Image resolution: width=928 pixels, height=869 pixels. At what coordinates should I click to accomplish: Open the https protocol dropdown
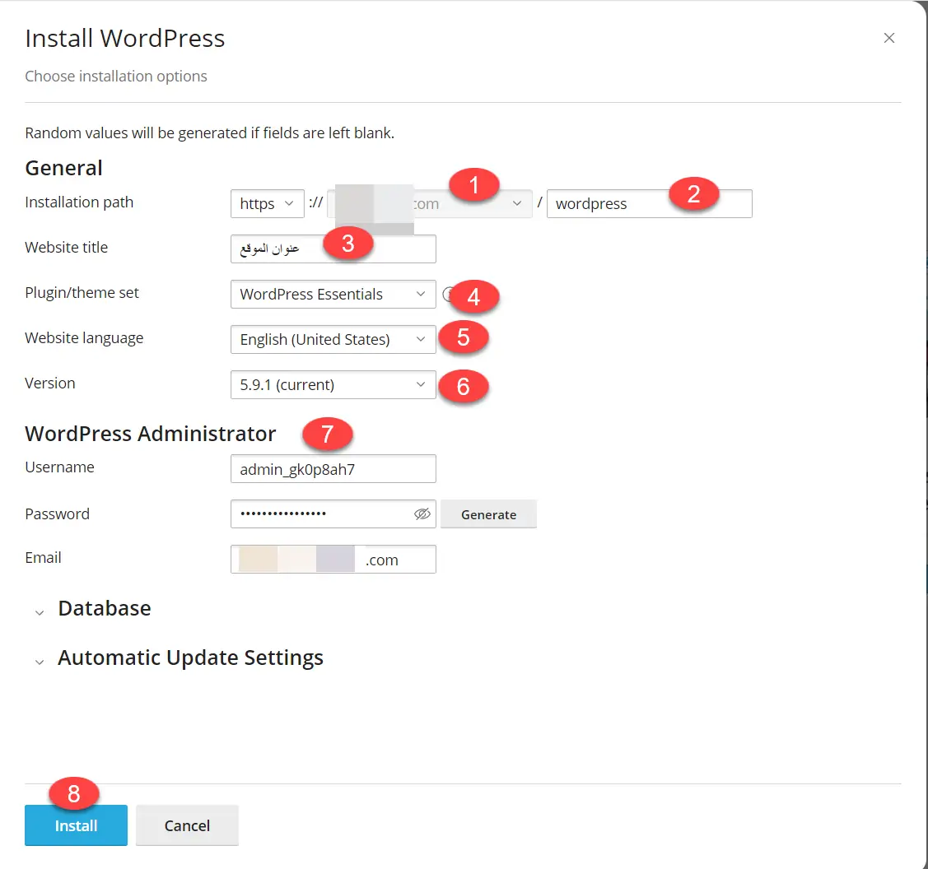click(x=267, y=203)
